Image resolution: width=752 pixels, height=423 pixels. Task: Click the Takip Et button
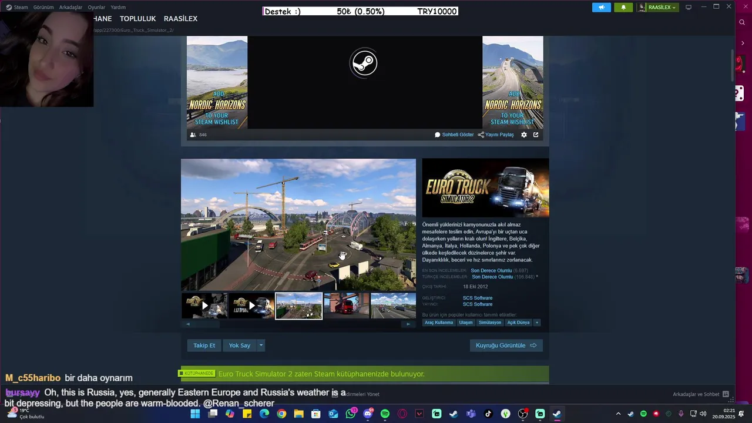tap(204, 345)
